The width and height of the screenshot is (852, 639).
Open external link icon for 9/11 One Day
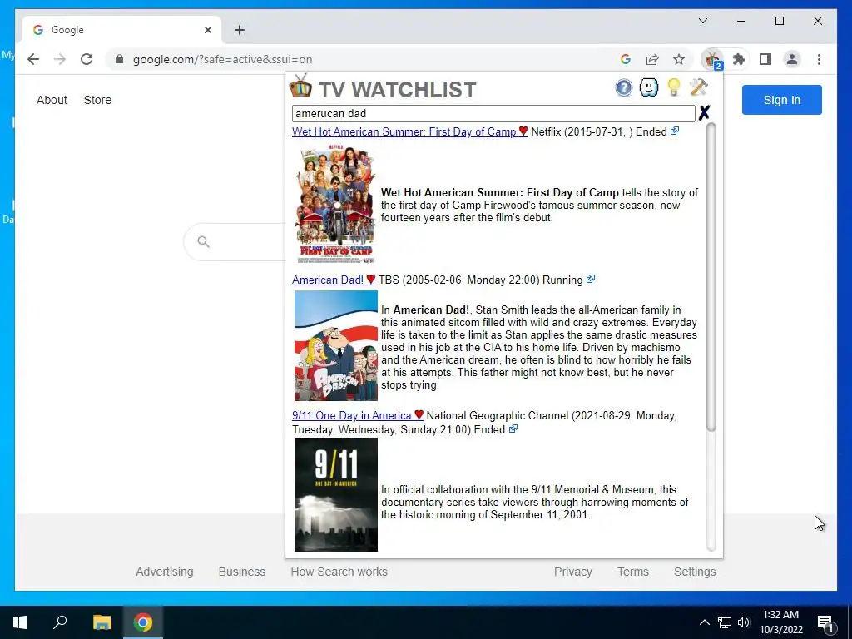click(x=513, y=429)
